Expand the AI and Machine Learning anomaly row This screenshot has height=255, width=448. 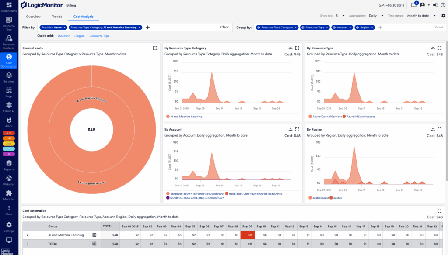[x=27, y=235]
